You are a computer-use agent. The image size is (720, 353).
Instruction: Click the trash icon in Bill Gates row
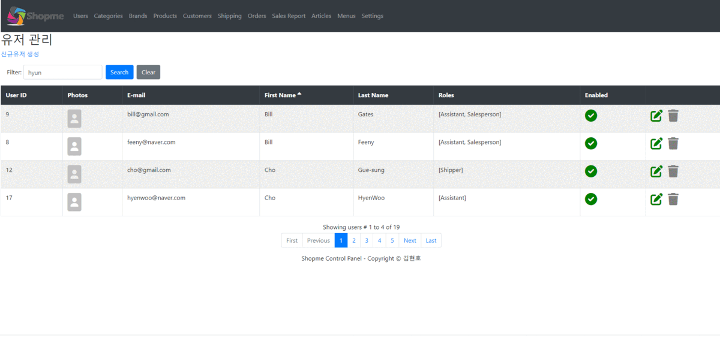click(673, 115)
